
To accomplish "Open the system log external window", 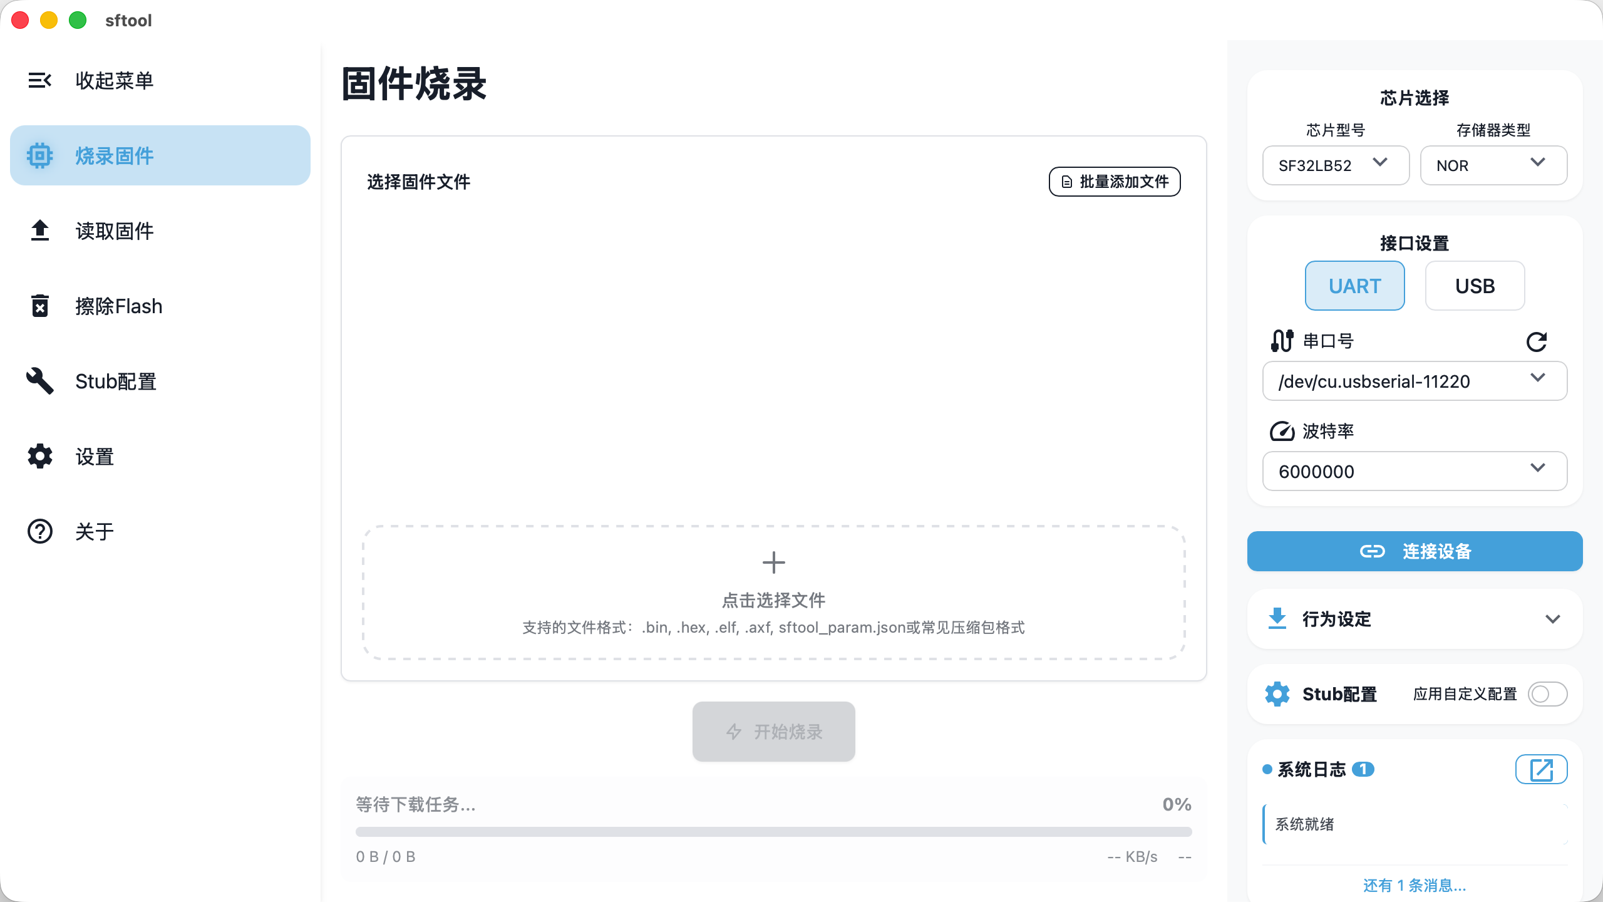I will (1541, 769).
